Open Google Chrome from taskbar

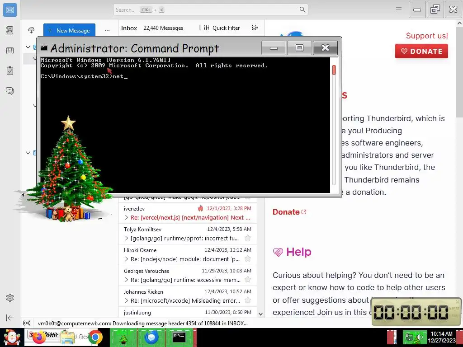coord(95,337)
